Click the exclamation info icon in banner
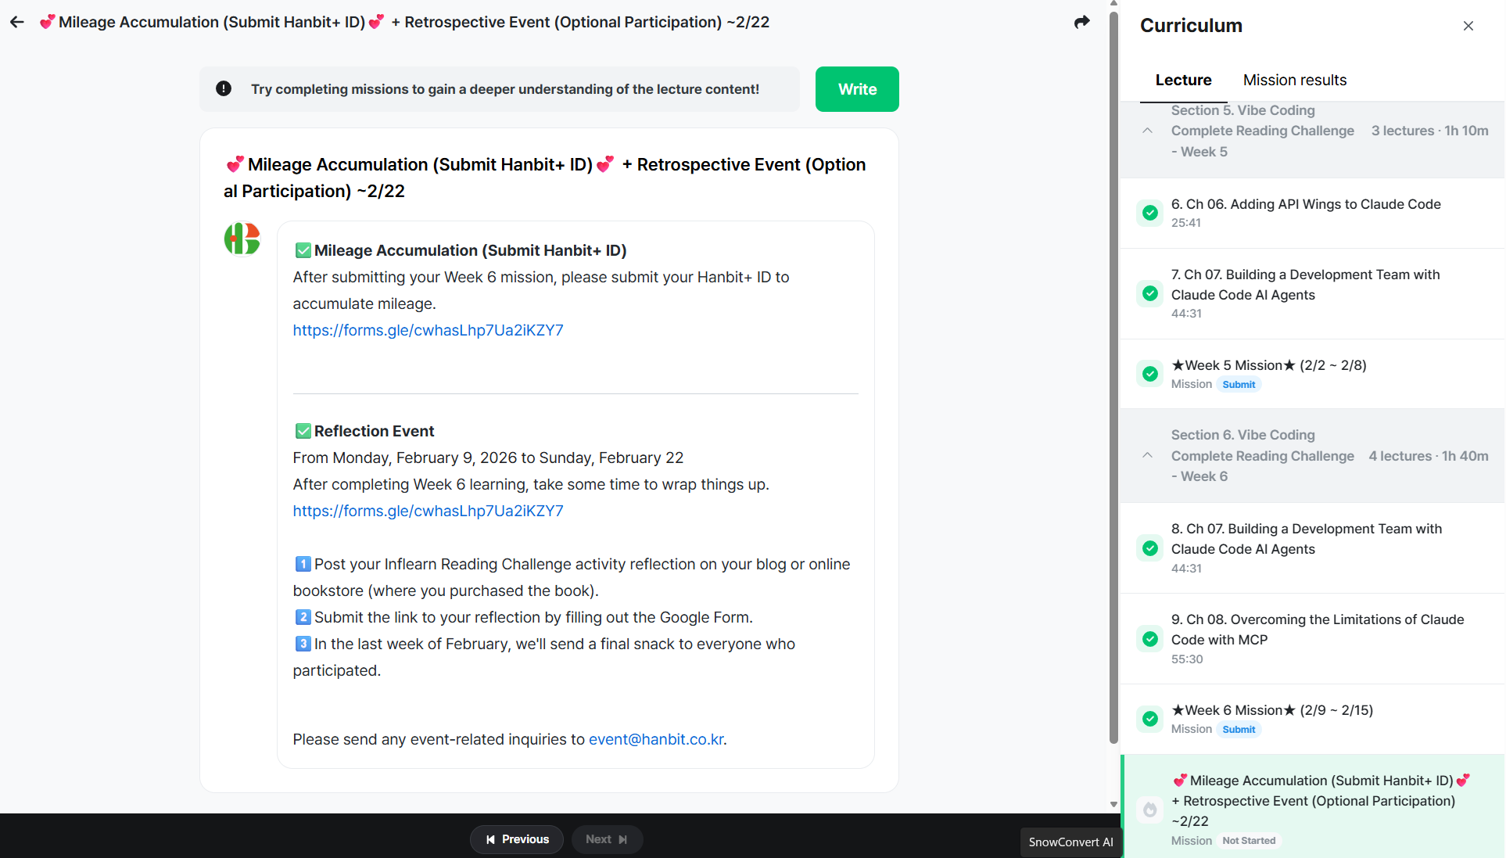The image size is (1506, 858). pyautogui.click(x=224, y=88)
